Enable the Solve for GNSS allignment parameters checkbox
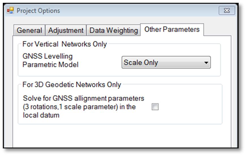The image size is (246, 156). tap(155, 107)
